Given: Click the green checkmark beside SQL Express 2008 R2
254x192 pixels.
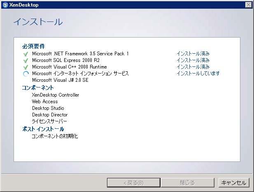Looking at the screenshot, I should click(26, 60).
